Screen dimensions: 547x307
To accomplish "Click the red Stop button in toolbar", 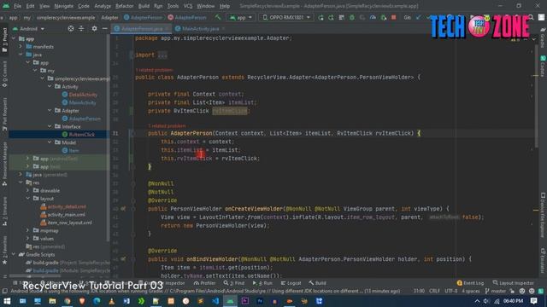I will point(393,17).
